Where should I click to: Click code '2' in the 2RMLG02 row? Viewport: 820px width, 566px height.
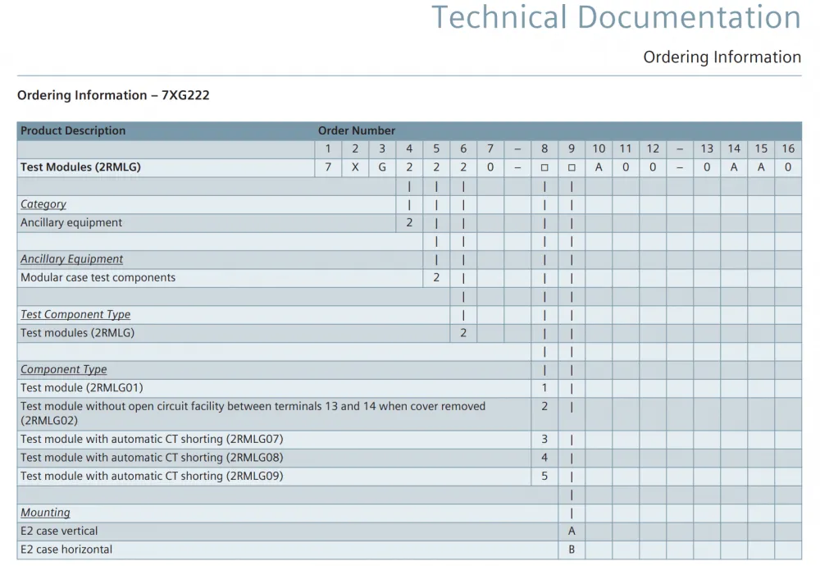tap(544, 406)
